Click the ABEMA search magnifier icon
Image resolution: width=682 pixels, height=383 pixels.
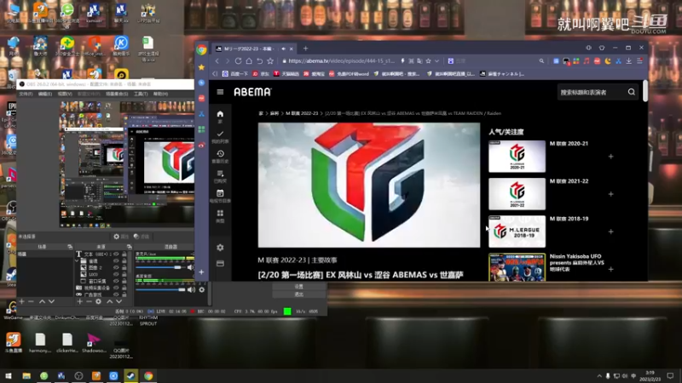632,92
